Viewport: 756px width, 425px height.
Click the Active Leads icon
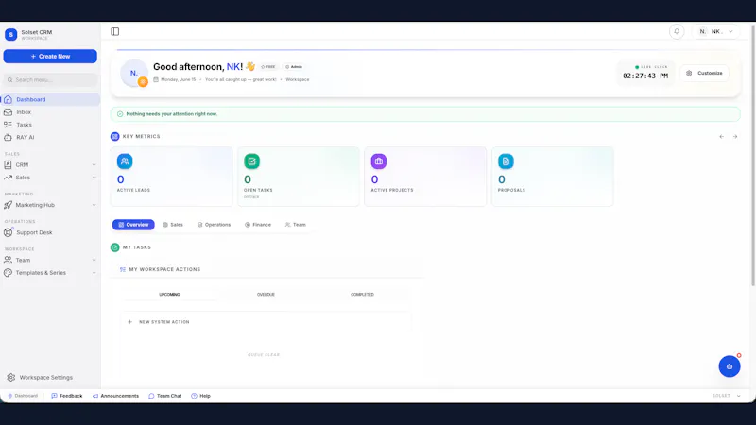(125, 161)
